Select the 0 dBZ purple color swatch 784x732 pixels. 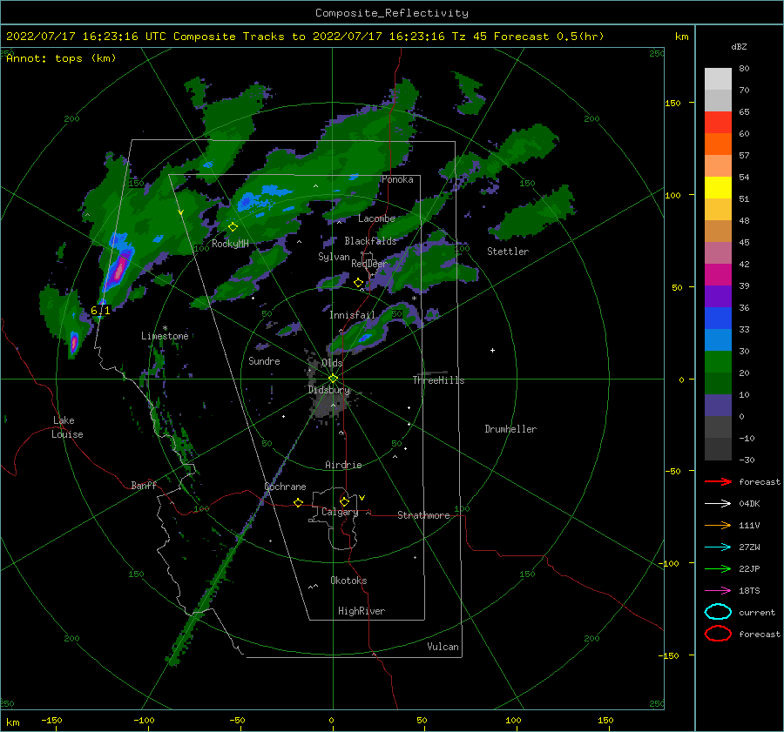coord(718,406)
